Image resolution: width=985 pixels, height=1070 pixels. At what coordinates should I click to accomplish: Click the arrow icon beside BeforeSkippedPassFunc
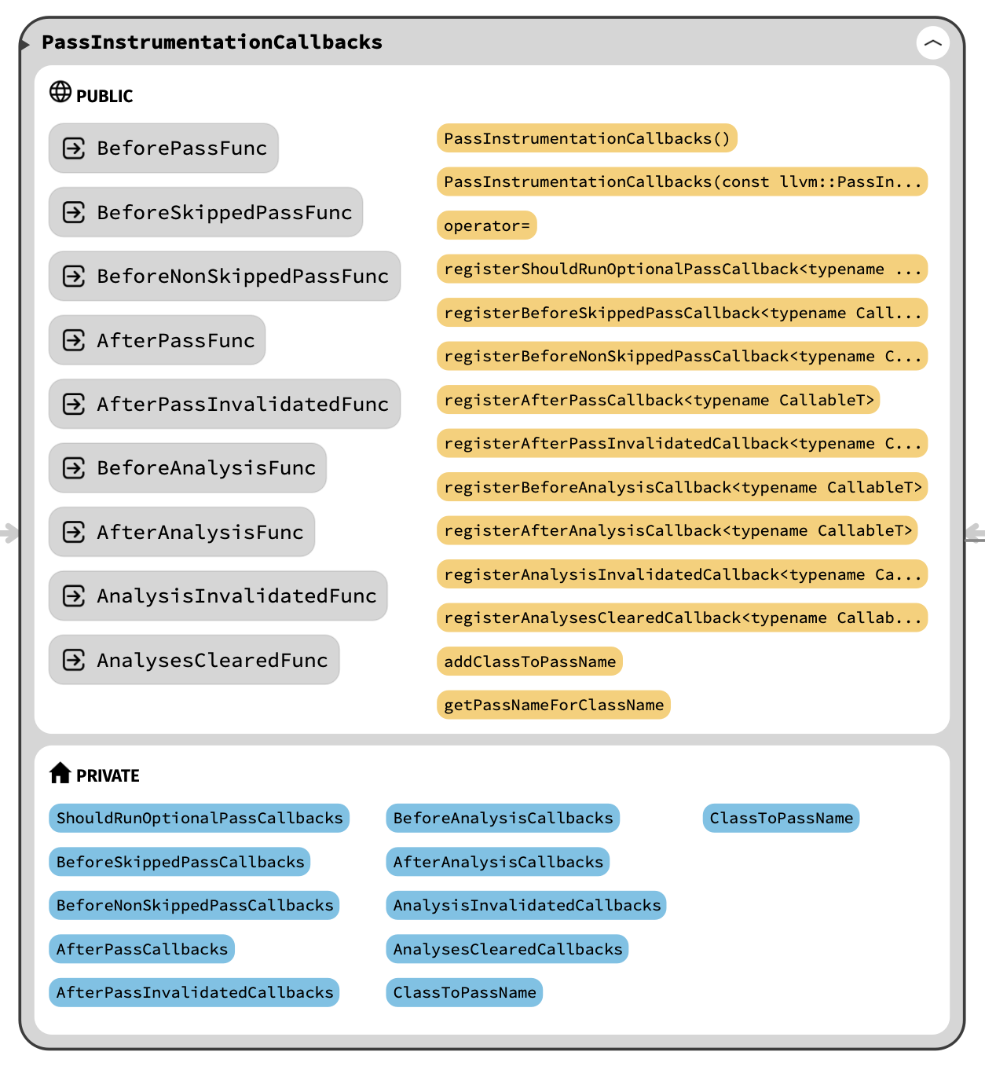coord(74,212)
